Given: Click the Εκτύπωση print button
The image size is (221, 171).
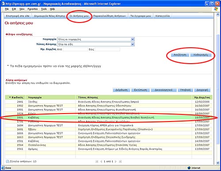Looking at the screenshot, I should point(141,90).
